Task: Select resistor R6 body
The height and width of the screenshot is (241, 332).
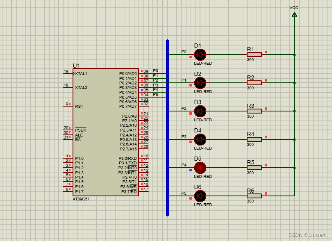Action: coord(254,196)
